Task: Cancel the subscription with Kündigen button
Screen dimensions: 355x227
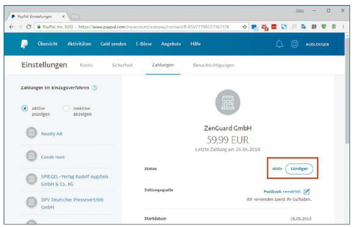Action: pos(299,169)
